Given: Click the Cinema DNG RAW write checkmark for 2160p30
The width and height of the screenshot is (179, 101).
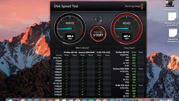Looking at the screenshot, I should [83, 89].
